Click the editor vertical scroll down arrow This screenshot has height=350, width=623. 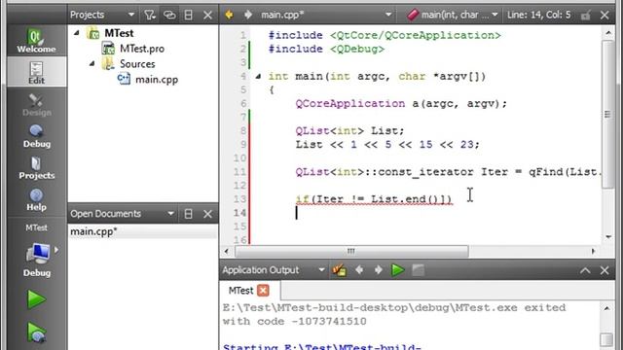point(608,237)
